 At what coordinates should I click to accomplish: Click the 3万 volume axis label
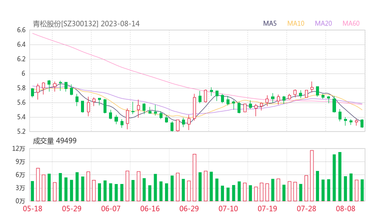tap(20, 188)
